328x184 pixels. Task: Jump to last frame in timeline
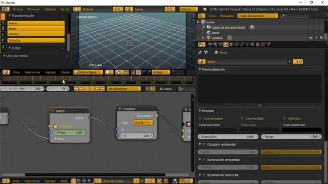(102, 88)
